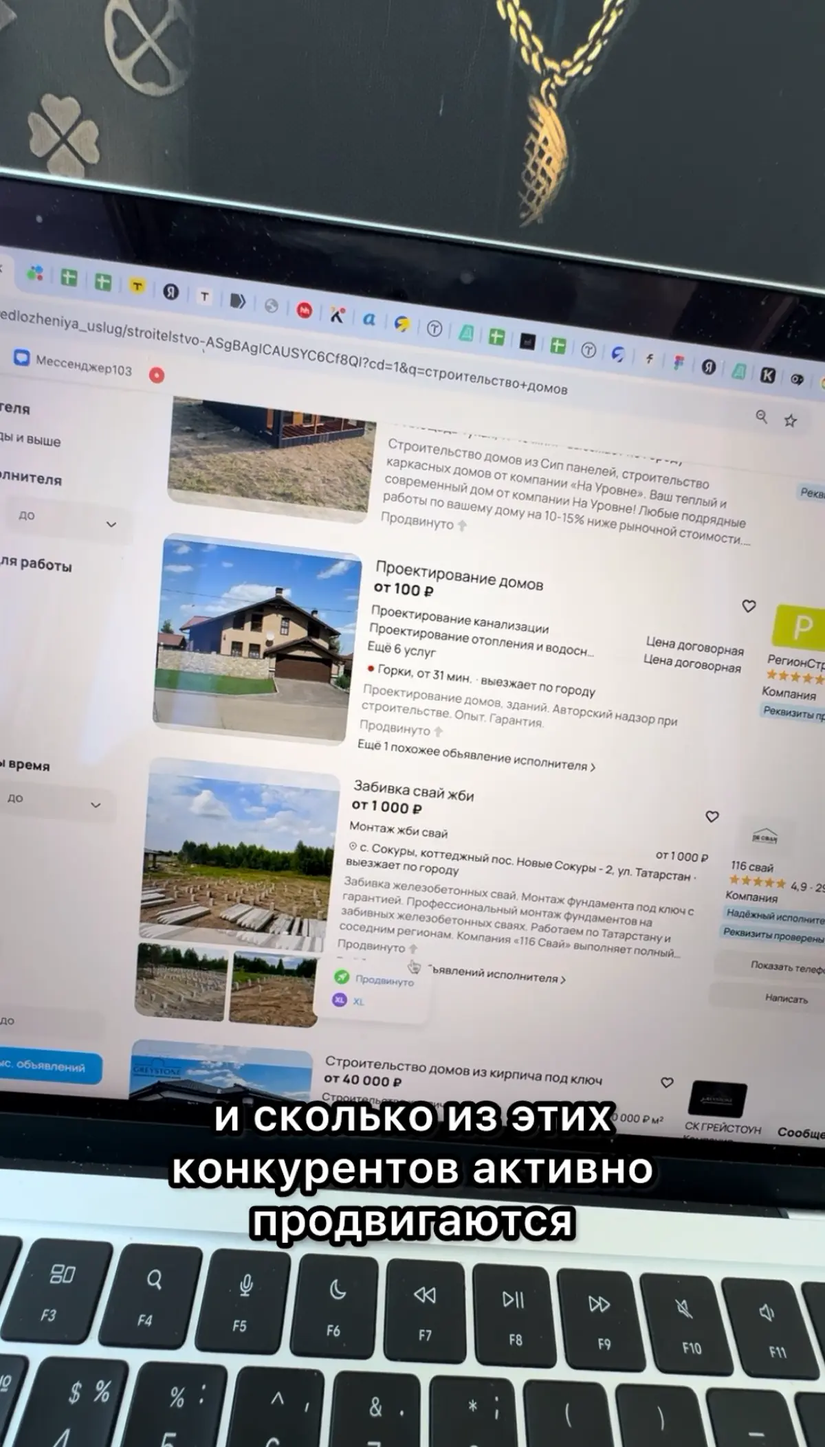This screenshot has width=825, height=1447.
Task: Open the two-story house listing photo
Action: 256,639
